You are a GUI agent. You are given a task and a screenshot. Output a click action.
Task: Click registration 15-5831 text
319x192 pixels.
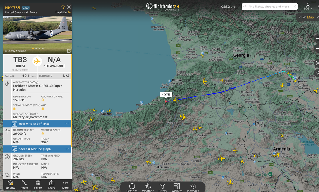point(19,100)
